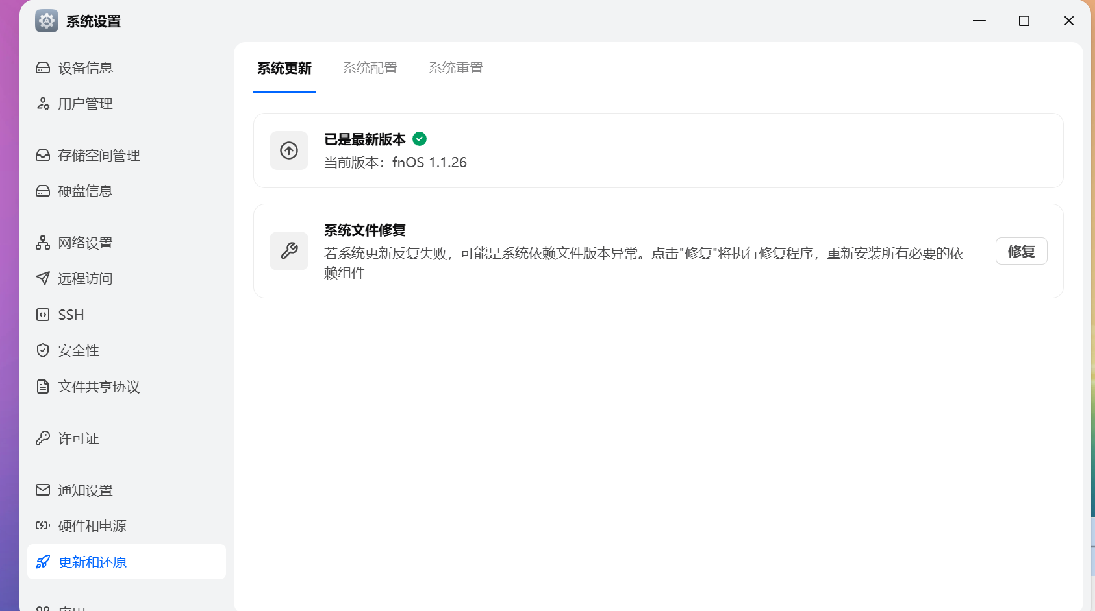The width and height of the screenshot is (1095, 611).
Task: Open the 应用 section at sidebar bottom
Action: (71, 607)
